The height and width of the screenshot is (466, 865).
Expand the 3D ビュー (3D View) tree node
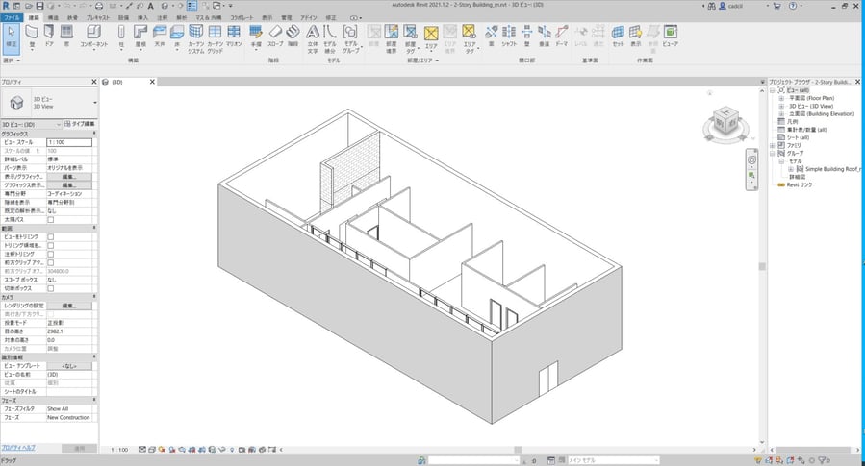pos(781,107)
